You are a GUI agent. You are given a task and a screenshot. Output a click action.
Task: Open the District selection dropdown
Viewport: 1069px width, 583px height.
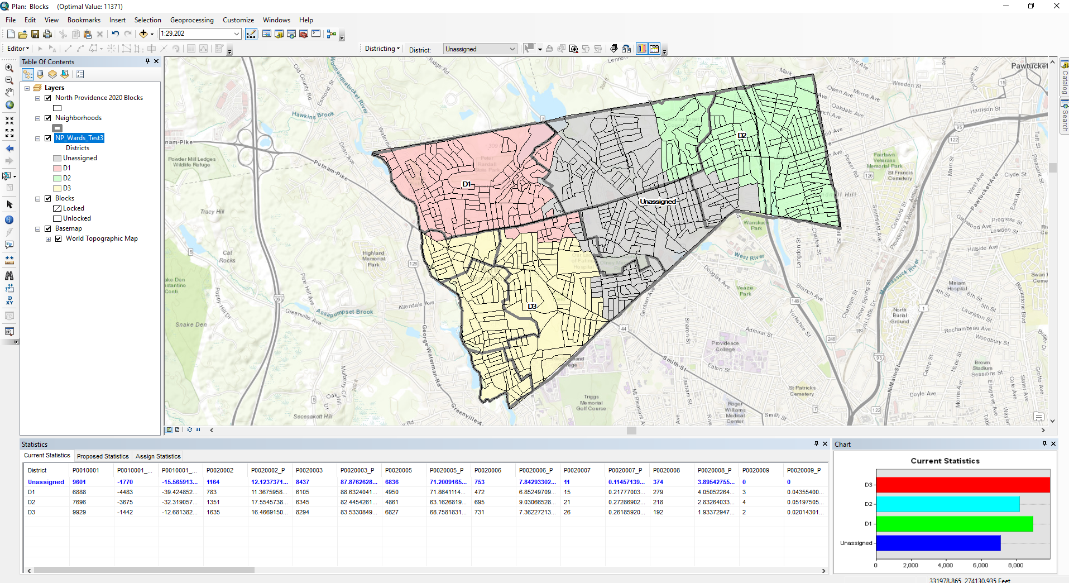[x=512, y=49]
